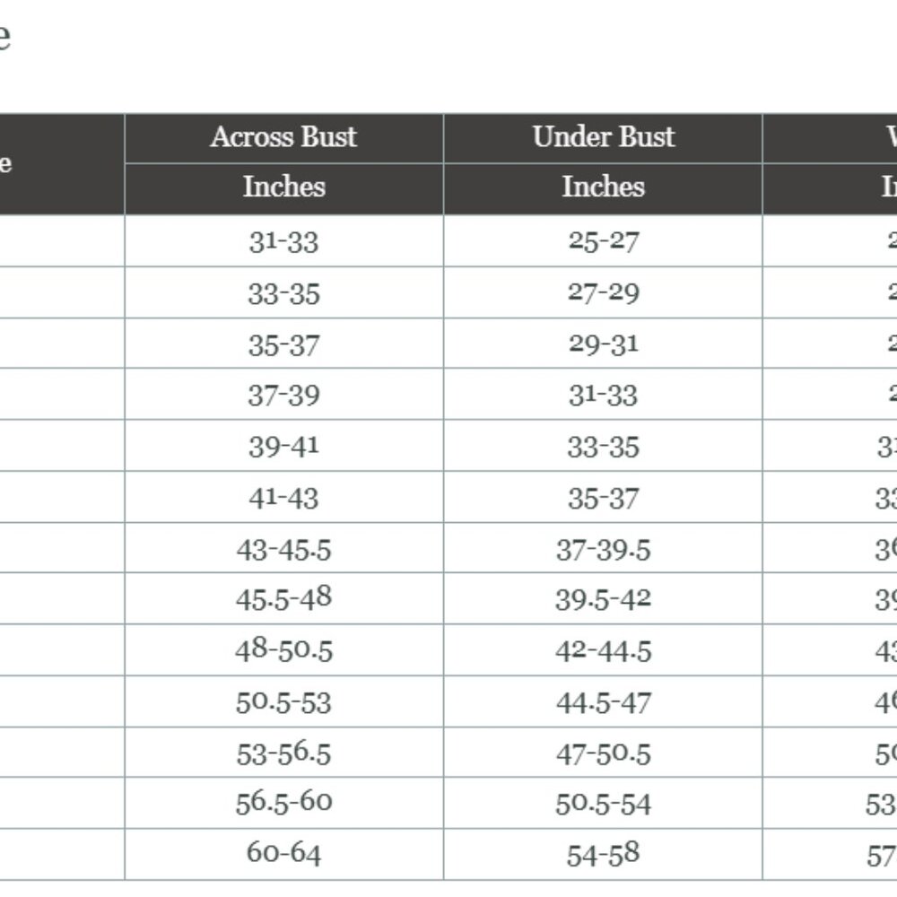
Task: Click the Across Bust column header
Action: (283, 138)
